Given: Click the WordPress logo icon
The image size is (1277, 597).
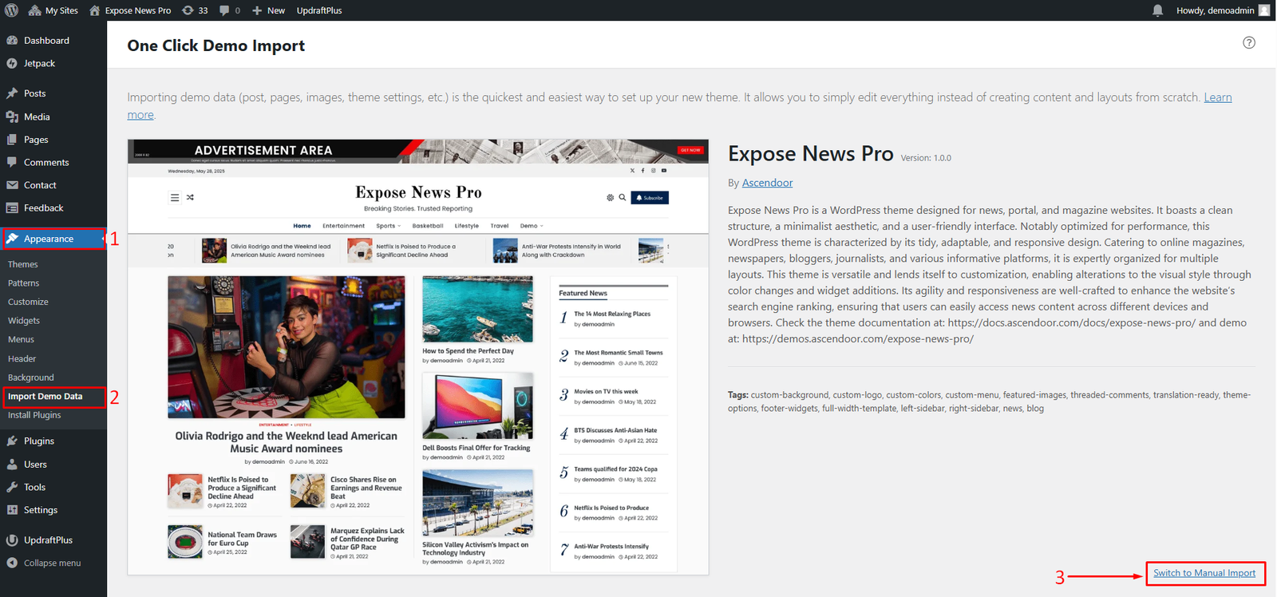Looking at the screenshot, I should tap(11, 10).
